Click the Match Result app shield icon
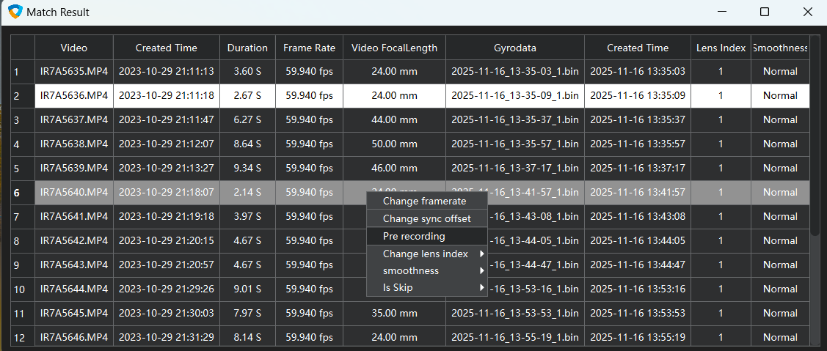 pos(15,12)
